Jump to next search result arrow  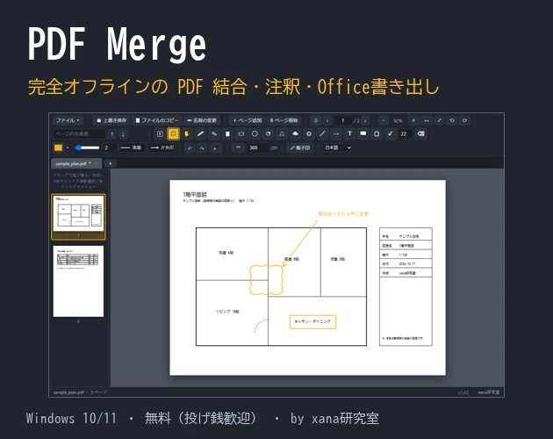pos(123,133)
